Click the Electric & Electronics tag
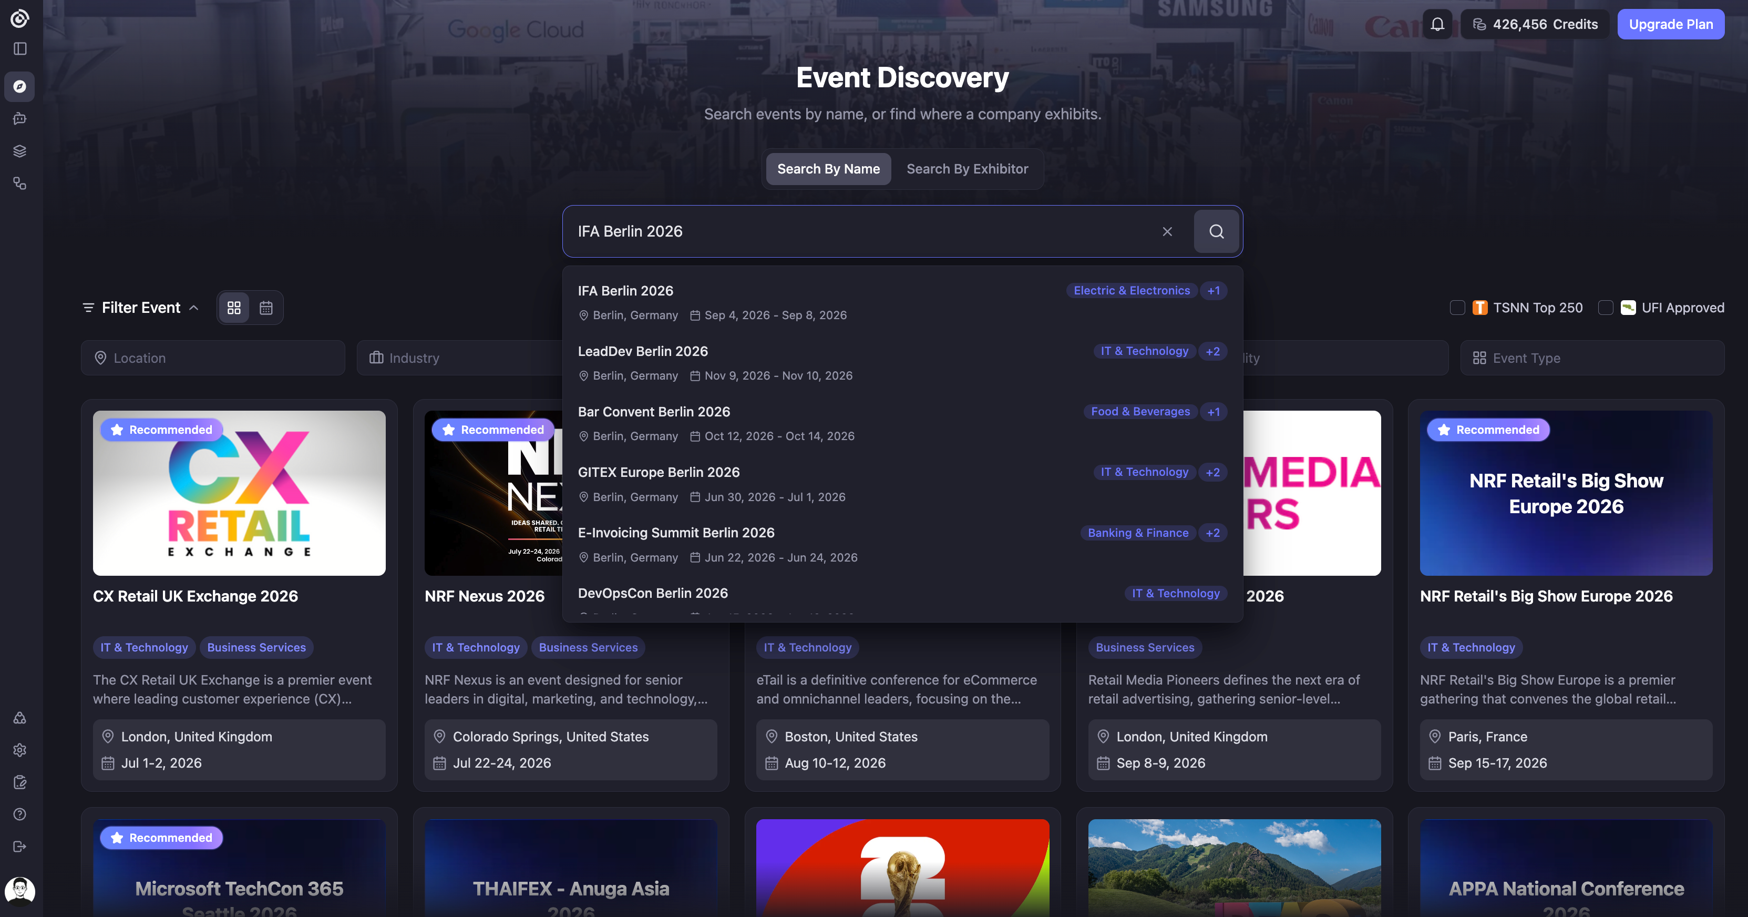This screenshot has height=917, width=1748. click(1131, 291)
